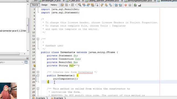
Task: Toggle Bookmark toolbar icon
Action: (111, 5)
